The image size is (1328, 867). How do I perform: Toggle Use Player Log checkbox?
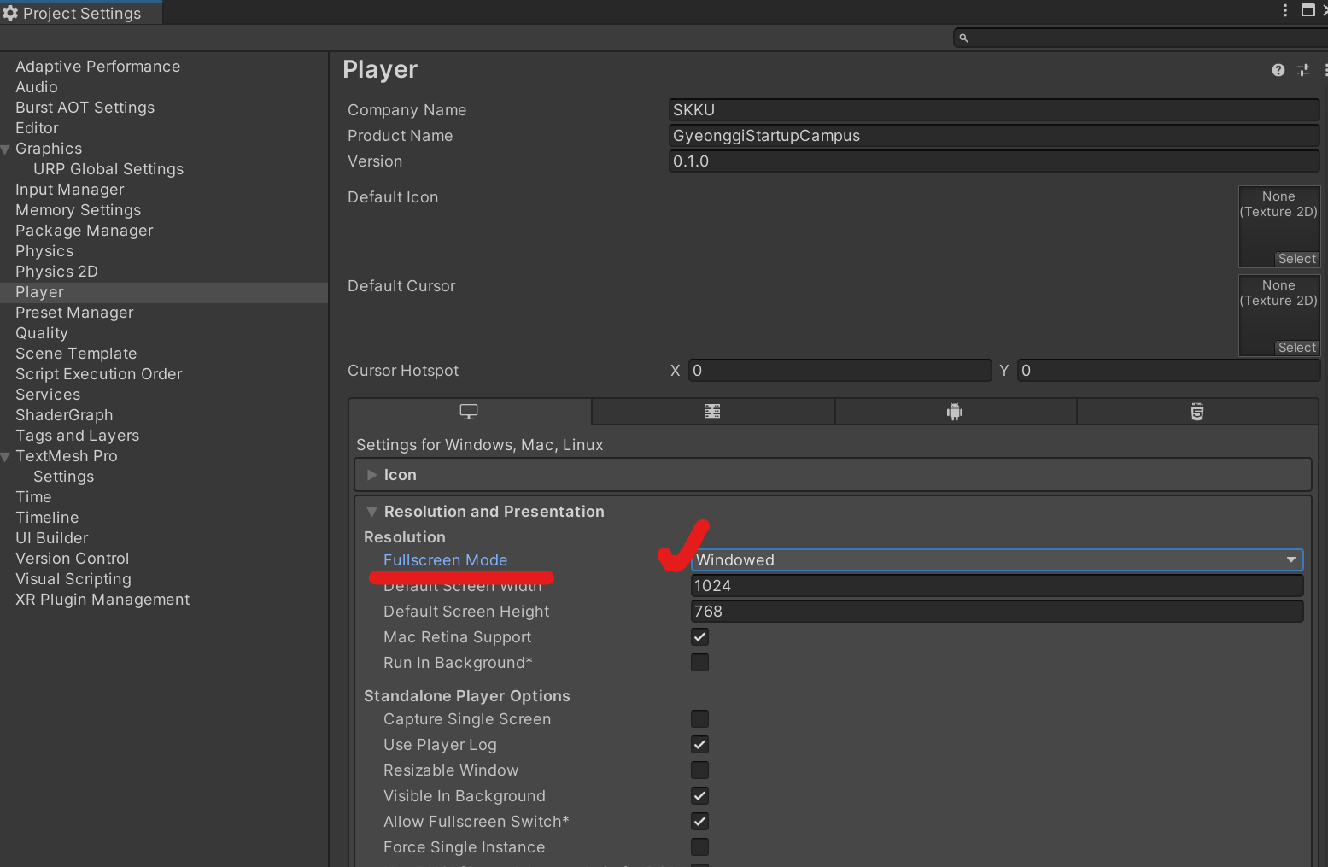(699, 744)
